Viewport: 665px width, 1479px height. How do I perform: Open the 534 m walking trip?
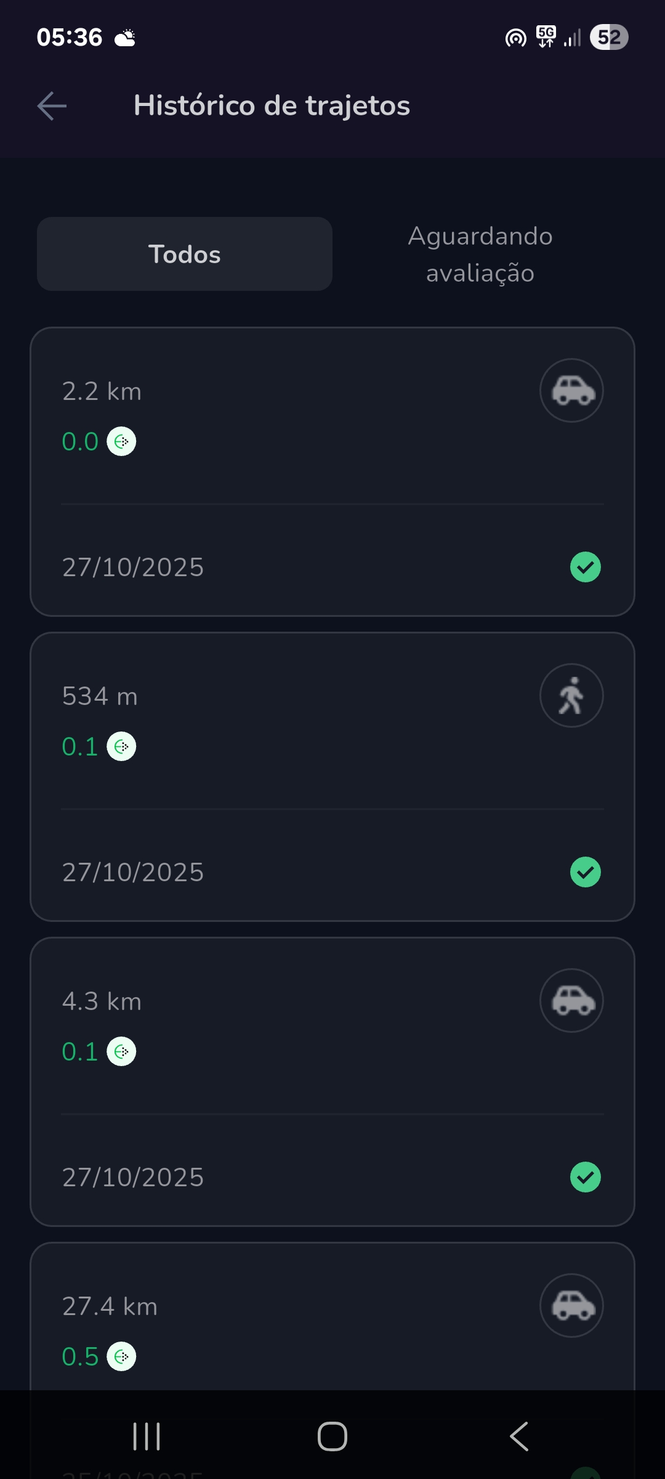click(332, 776)
